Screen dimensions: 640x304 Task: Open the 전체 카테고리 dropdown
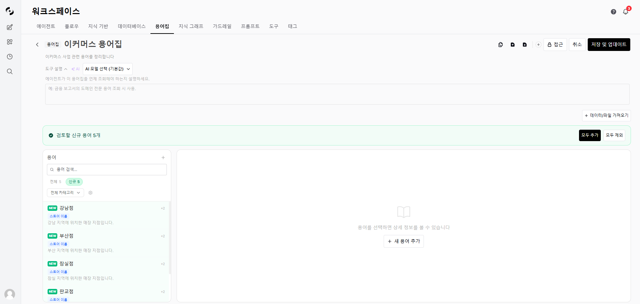point(65,193)
